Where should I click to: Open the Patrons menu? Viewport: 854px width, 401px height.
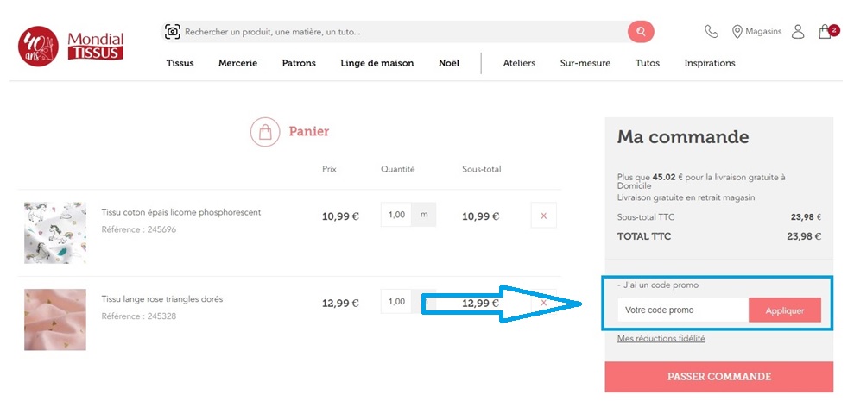(x=299, y=63)
